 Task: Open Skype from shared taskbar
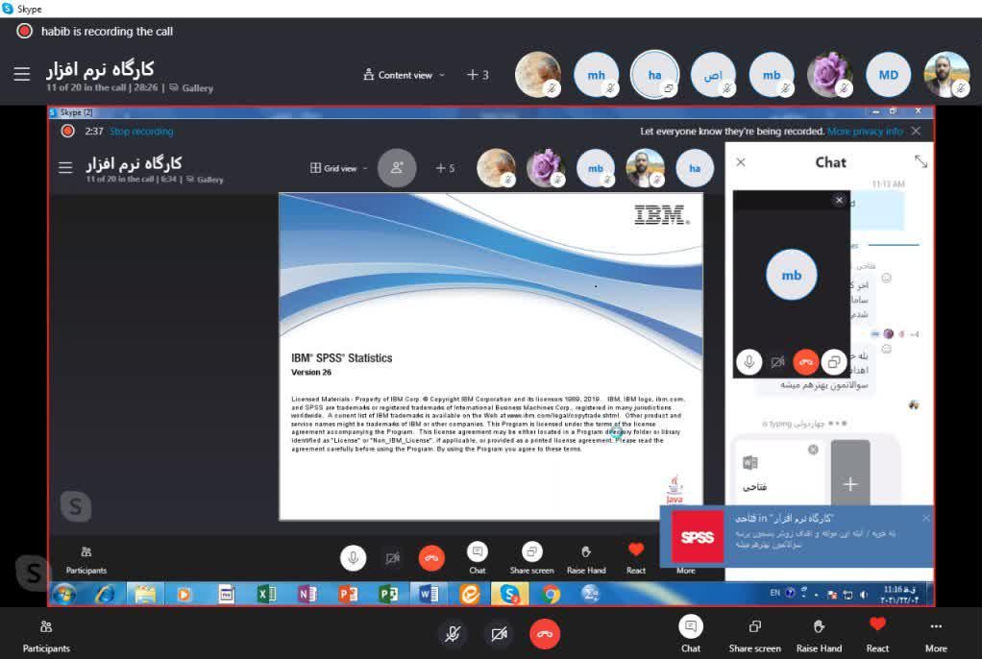click(x=509, y=594)
